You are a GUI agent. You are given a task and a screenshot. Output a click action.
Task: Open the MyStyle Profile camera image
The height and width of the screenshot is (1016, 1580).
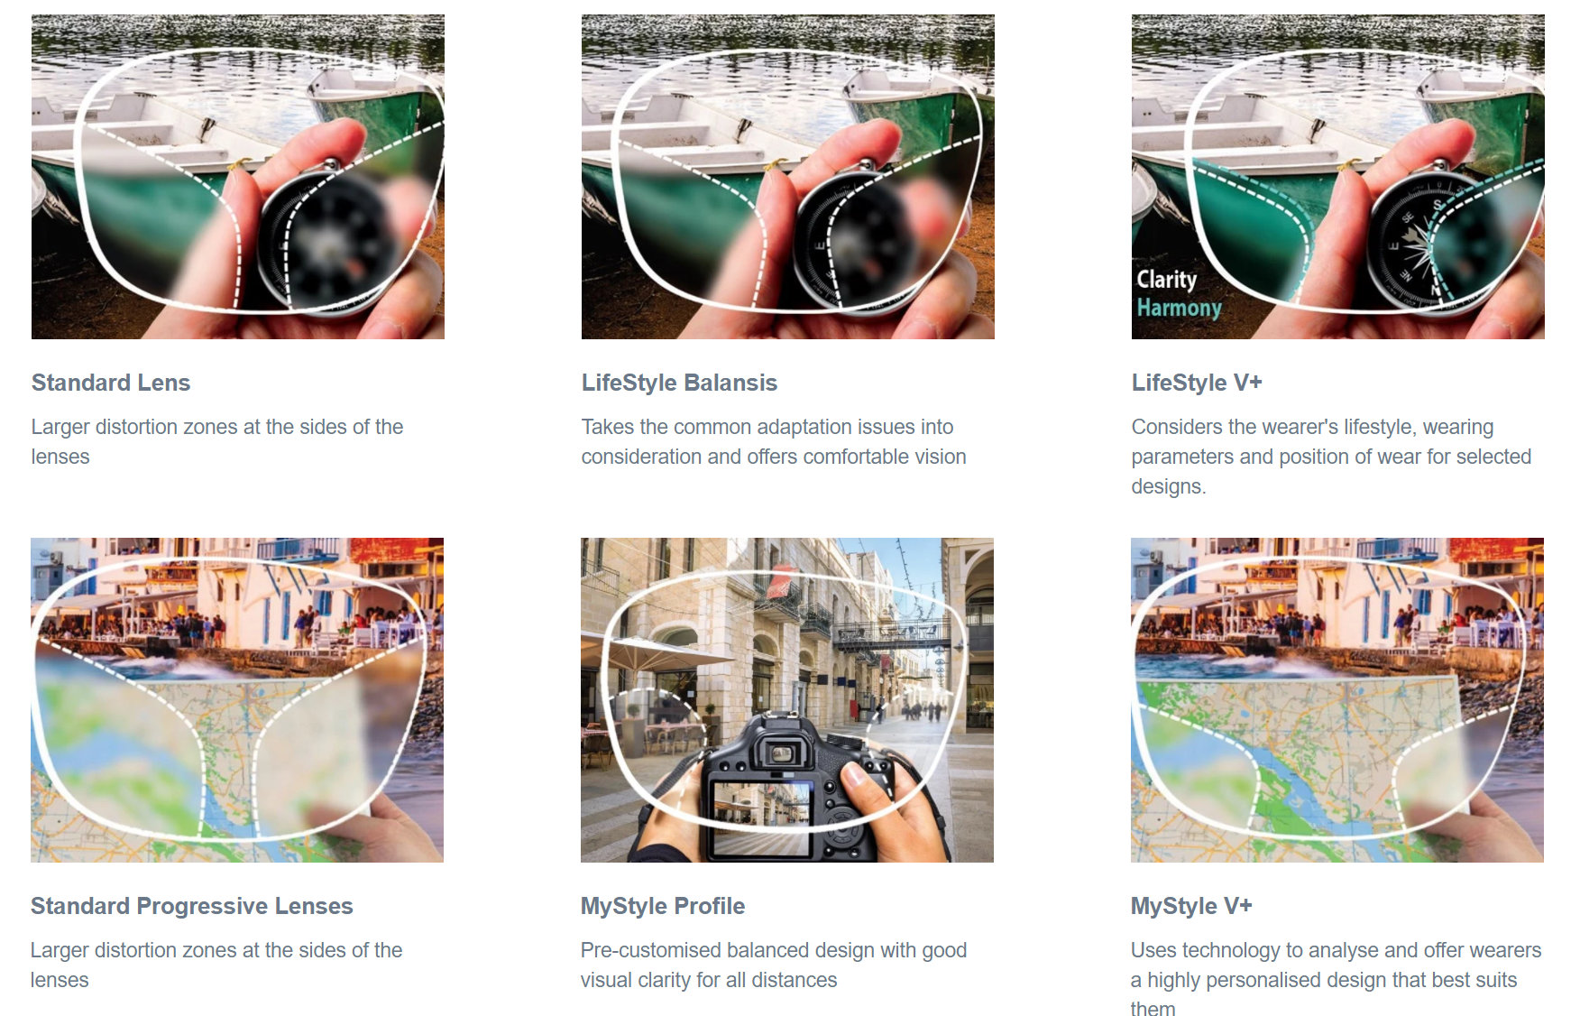tap(787, 700)
